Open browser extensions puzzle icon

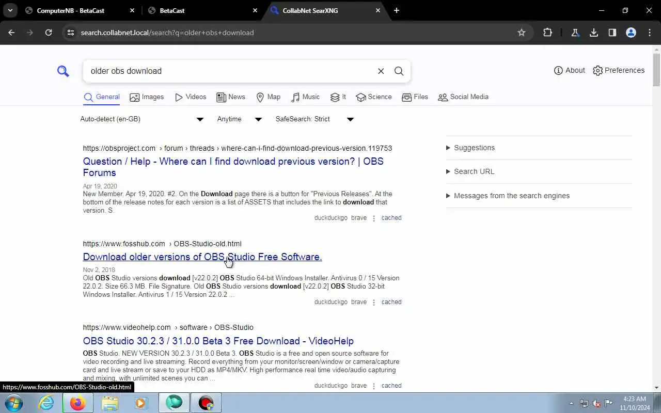pyautogui.click(x=547, y=33)
